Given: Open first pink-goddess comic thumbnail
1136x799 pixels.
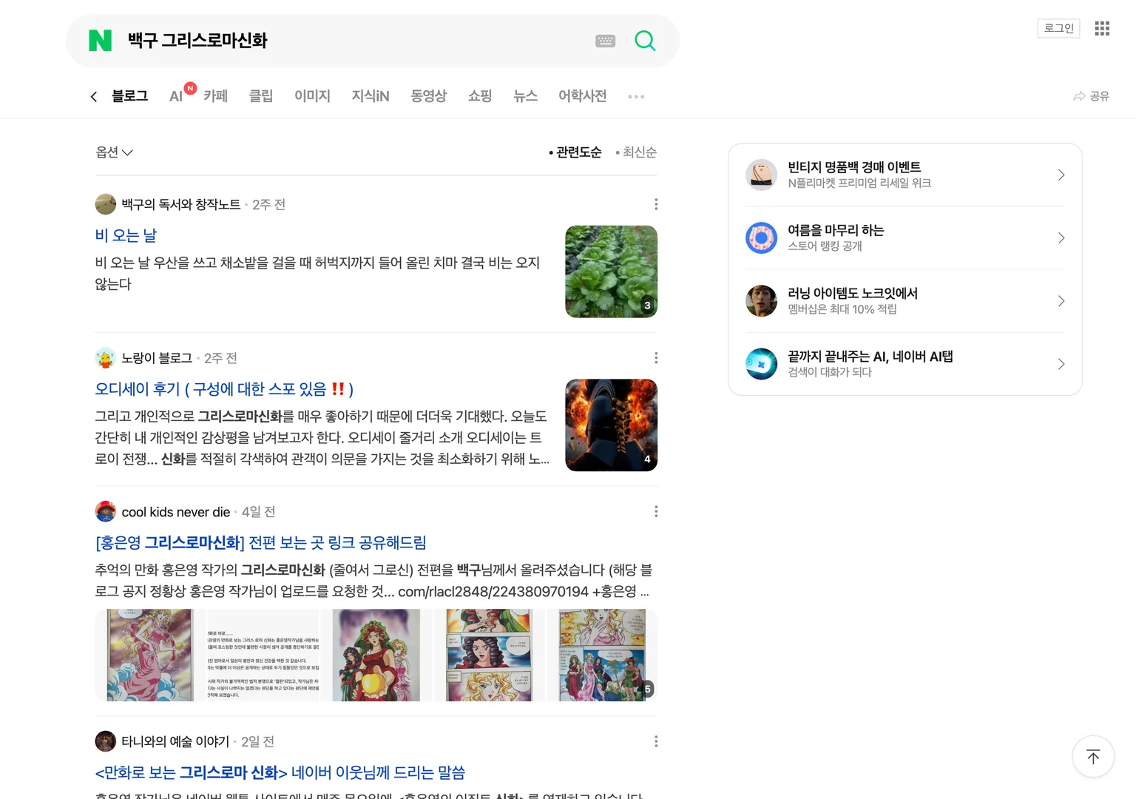Looking at the screenshot, I should (149, 655).
